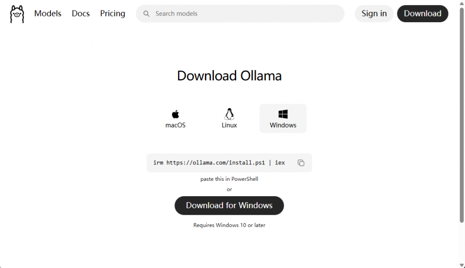
Task: Click the Download Ollama heading
Action: [229, 76]
